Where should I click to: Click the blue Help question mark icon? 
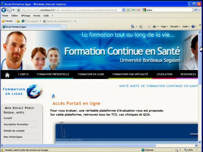pyautogui.click(x=193, y=26)
